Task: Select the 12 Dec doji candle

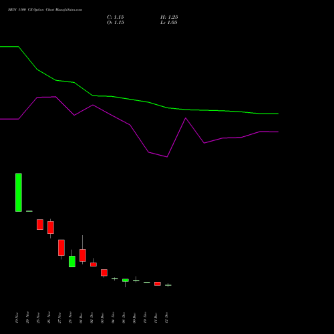Action: 168,285
